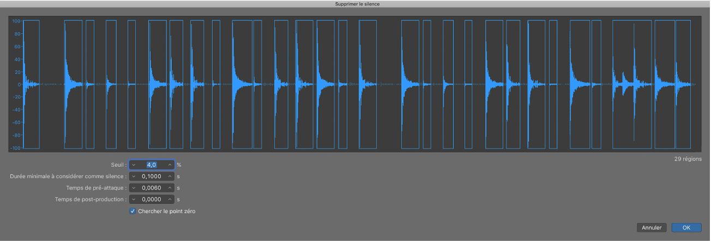Click the 0,0000 post-production value field

click(152, 200)
